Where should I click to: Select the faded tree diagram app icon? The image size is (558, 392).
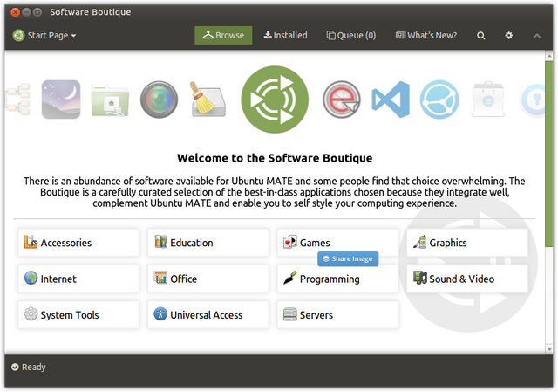[18, 100]
